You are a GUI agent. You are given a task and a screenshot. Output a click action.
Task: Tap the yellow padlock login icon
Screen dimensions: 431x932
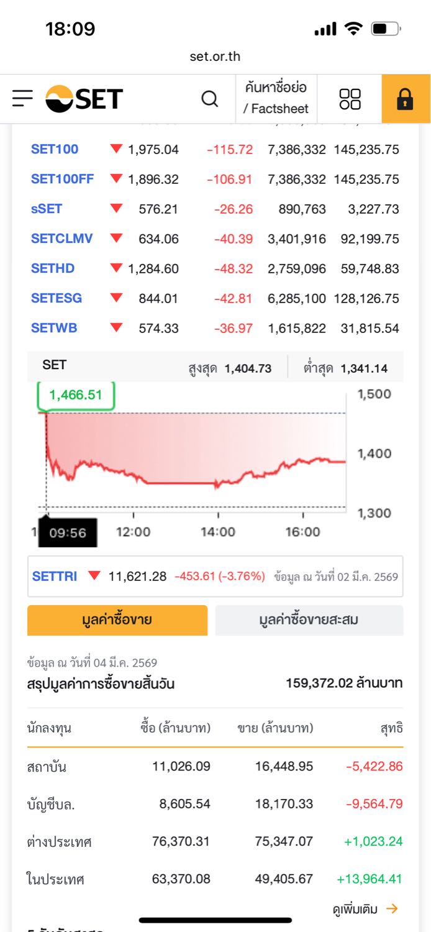click(406, 99)
